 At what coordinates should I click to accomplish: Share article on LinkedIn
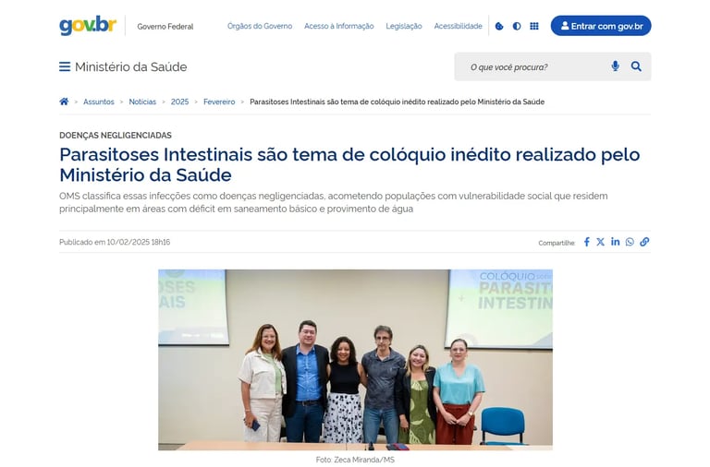click(x=615, y=242)
